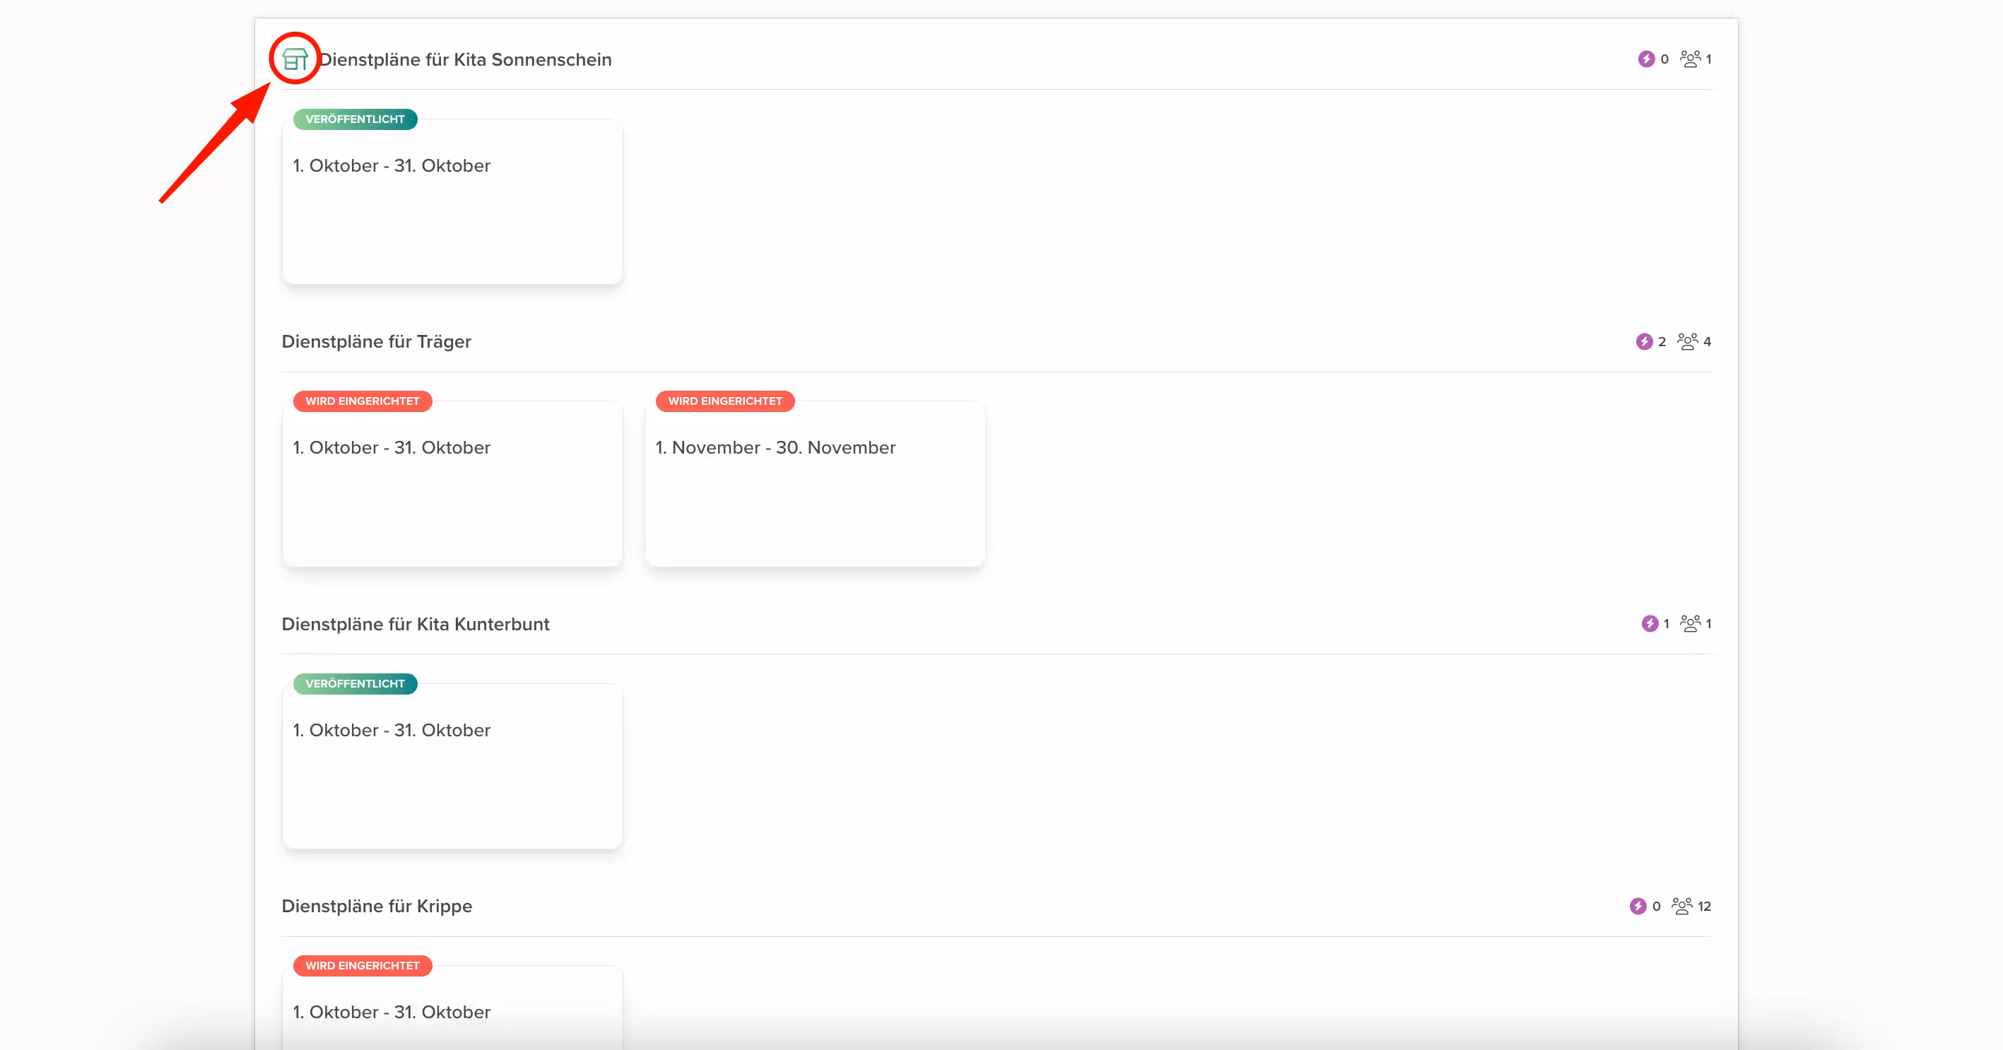The width and height of the screenshot is (2003, 1050).
Task: Open Krippe October schedule card
Action: (x=452, y=1010)
